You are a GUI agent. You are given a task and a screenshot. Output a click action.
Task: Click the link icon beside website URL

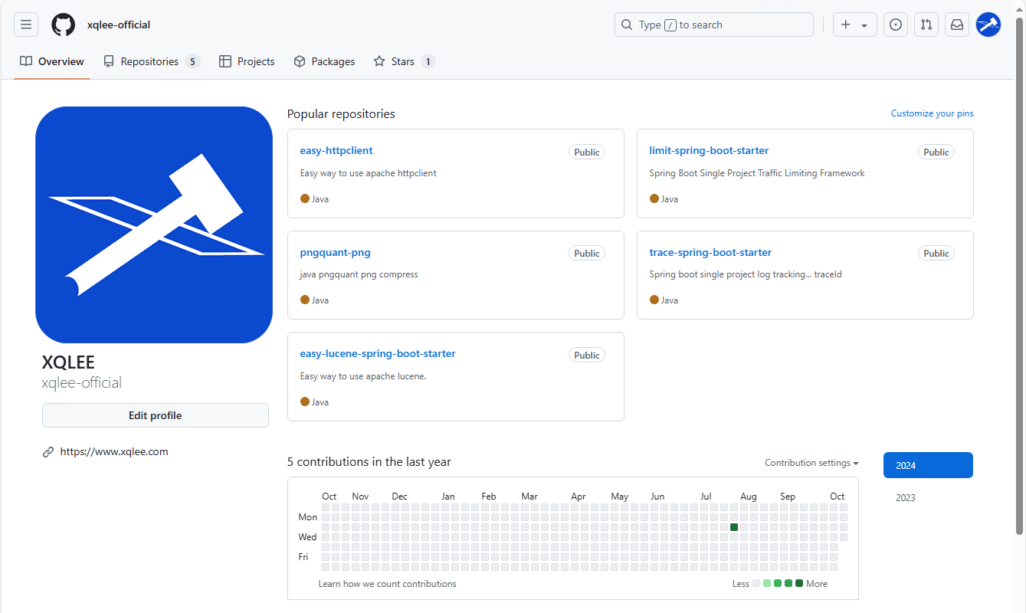click(48, 452)
